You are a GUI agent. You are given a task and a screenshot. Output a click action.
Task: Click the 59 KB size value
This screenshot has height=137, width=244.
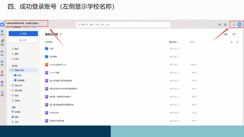pos(194,73)
